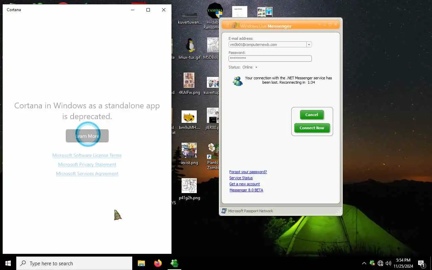Click the e-mail address input field
The height and width of the screenshot is (270, 432).
(267, 45)
